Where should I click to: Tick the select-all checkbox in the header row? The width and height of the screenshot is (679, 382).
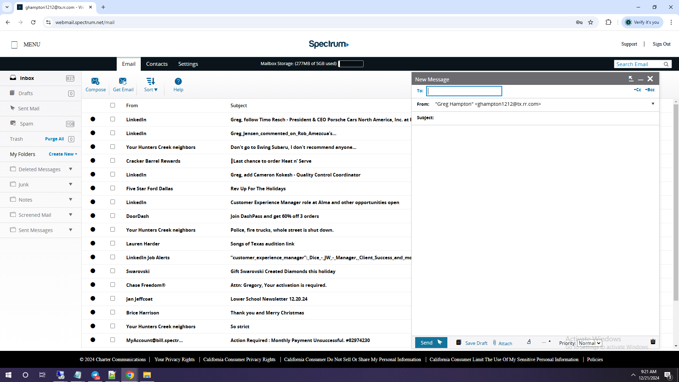pyautogui.click(x=112, y=105)
